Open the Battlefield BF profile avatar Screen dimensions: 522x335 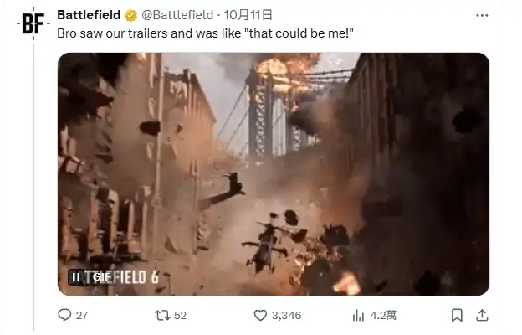[33, 23]
